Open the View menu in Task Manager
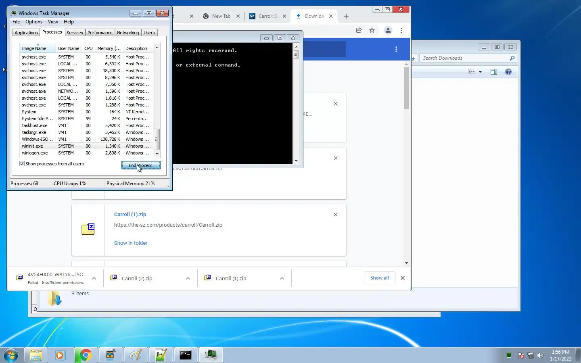Image resolution: width=581 pixels, height=363 pixels. 53,22
